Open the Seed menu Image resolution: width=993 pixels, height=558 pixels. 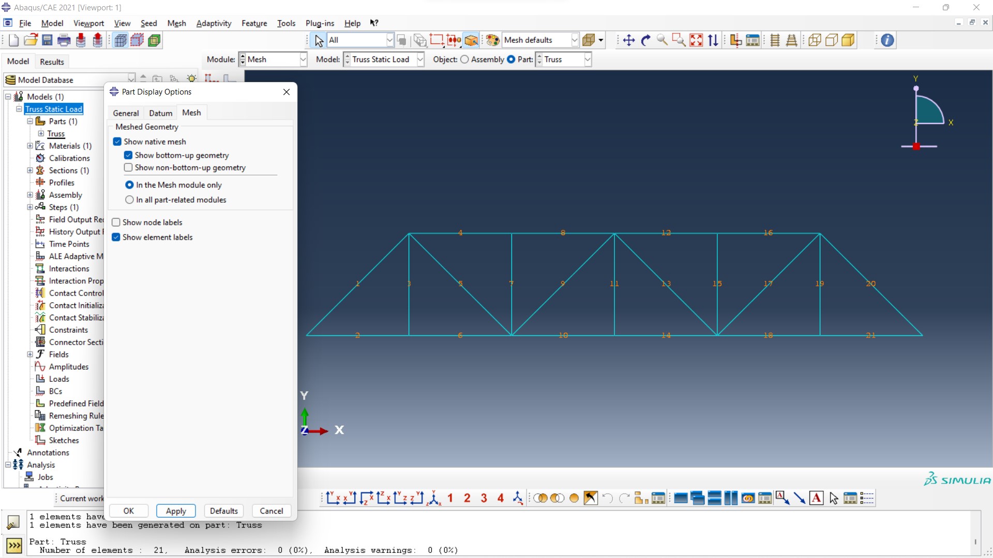click(148, 23)
